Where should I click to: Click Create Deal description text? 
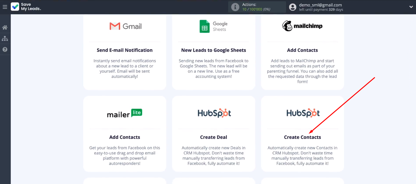(214, 155)
